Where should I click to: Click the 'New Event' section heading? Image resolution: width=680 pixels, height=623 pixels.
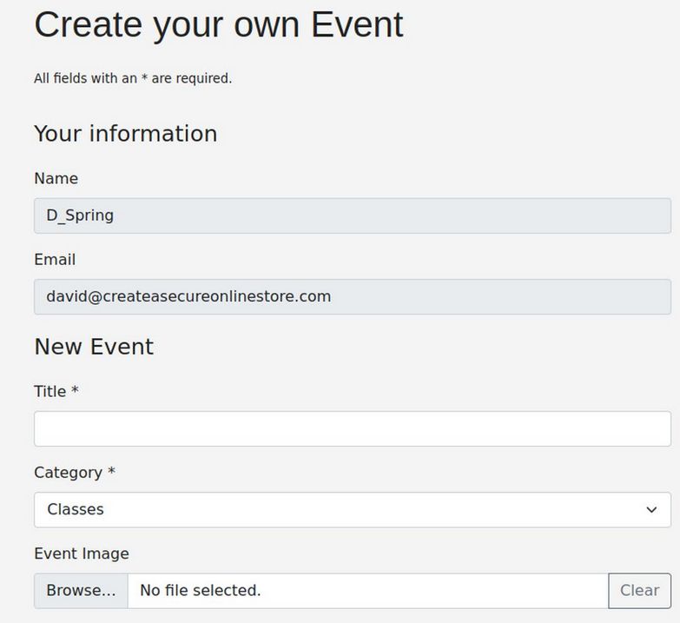94,347
